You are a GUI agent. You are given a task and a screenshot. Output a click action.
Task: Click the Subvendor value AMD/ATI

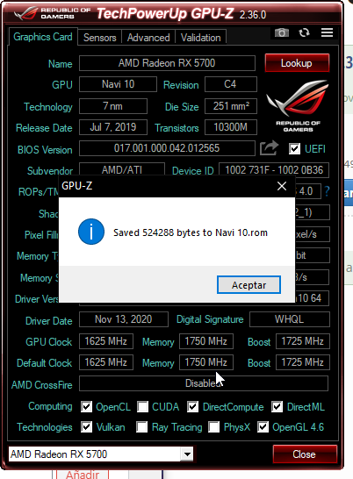pyautogui.click(x=122, y=169)
